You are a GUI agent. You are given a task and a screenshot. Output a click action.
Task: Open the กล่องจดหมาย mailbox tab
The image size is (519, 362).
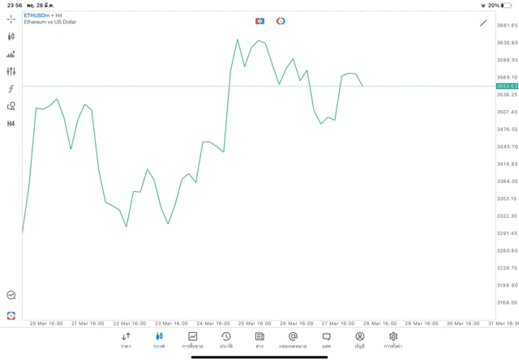(293, 340)
